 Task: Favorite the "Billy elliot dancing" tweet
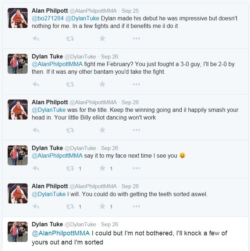click(x=102, y=130)
